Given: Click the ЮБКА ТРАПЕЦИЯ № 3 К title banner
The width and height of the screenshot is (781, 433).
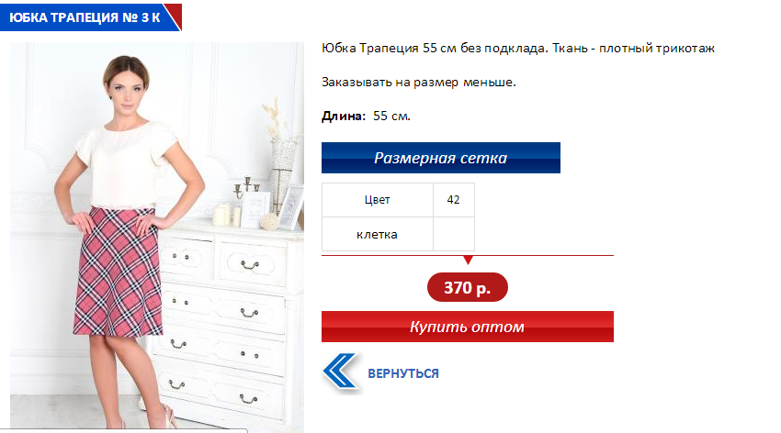Looking at the screenshot, I should pos(90,17).
